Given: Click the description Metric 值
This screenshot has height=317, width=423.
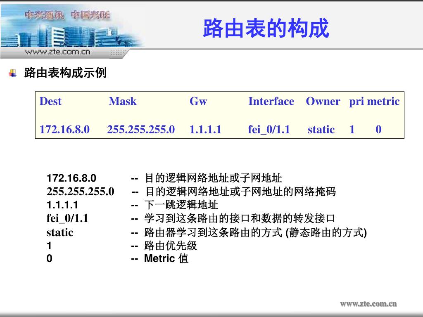Looking at the screenshot, I should click(x=166, y=258).
